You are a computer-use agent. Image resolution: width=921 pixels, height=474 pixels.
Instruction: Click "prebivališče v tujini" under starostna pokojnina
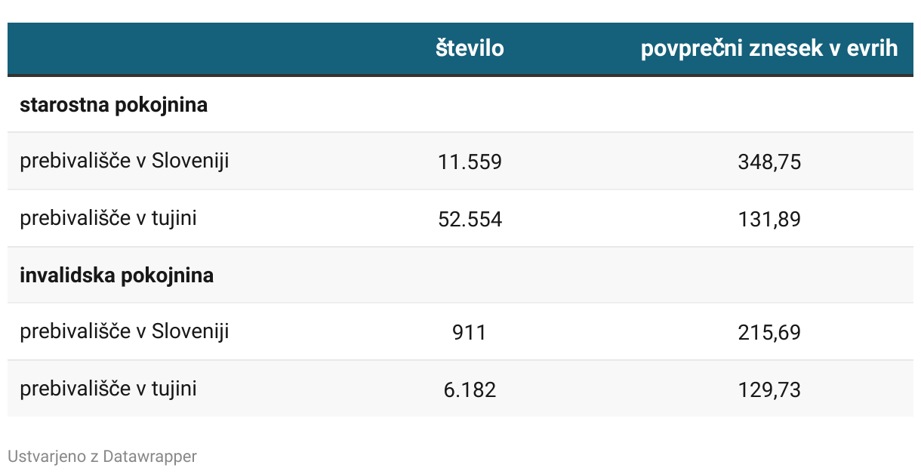point(108,219)
